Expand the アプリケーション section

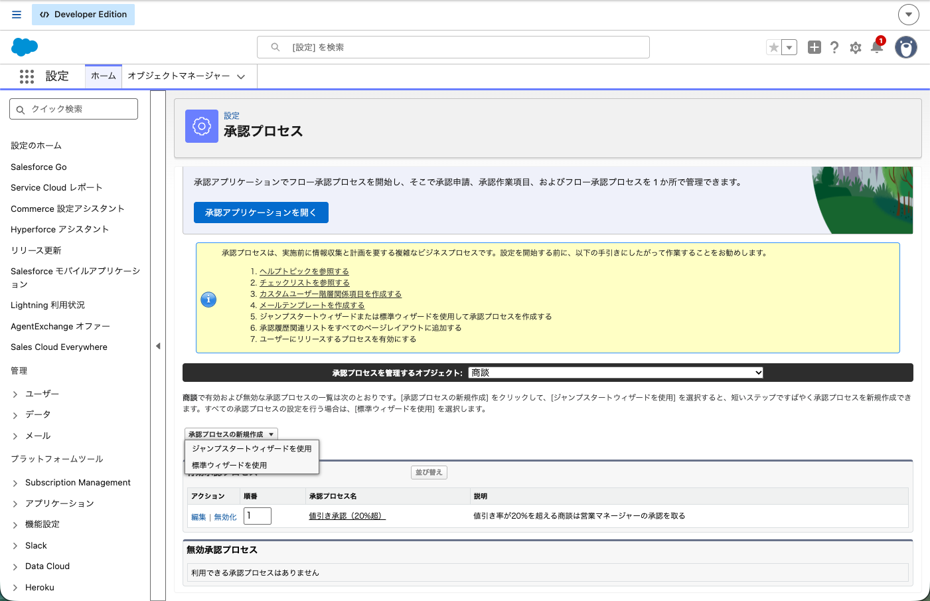click(15, 504)
